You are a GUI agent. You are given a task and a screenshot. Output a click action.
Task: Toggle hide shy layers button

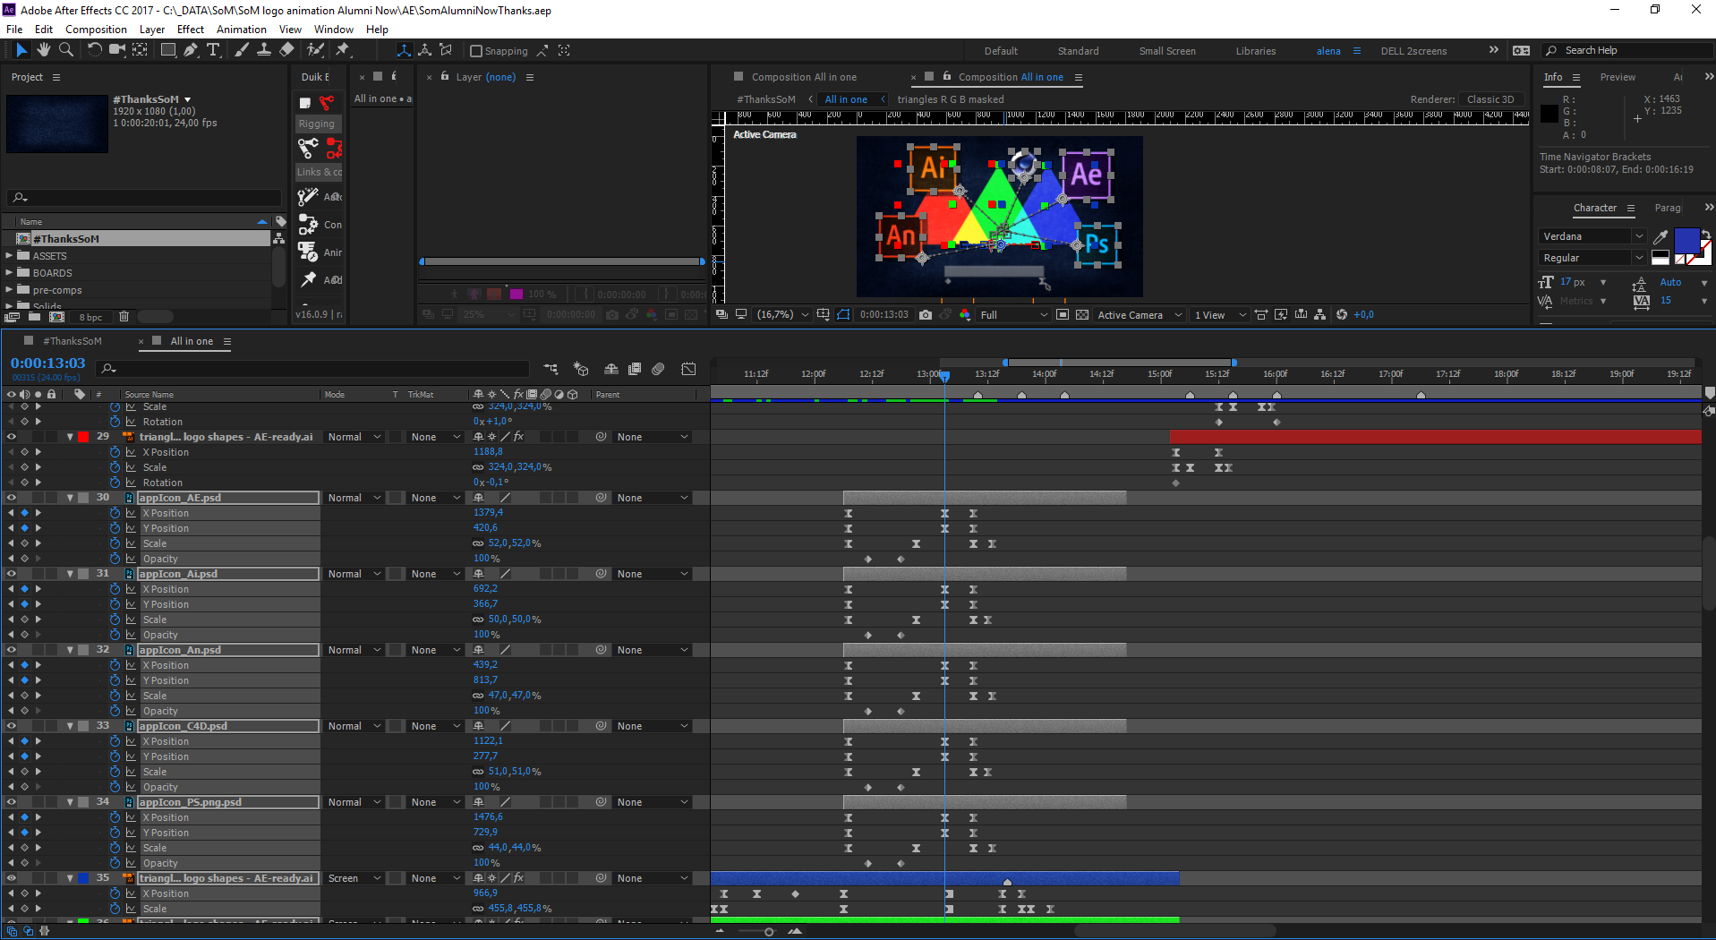tap(611, 369)
